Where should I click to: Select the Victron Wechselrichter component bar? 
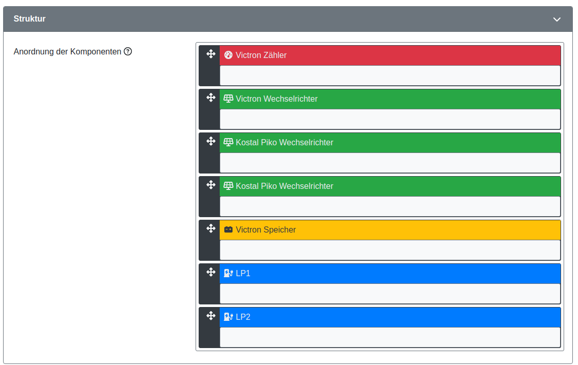click(x=390, y=99)
